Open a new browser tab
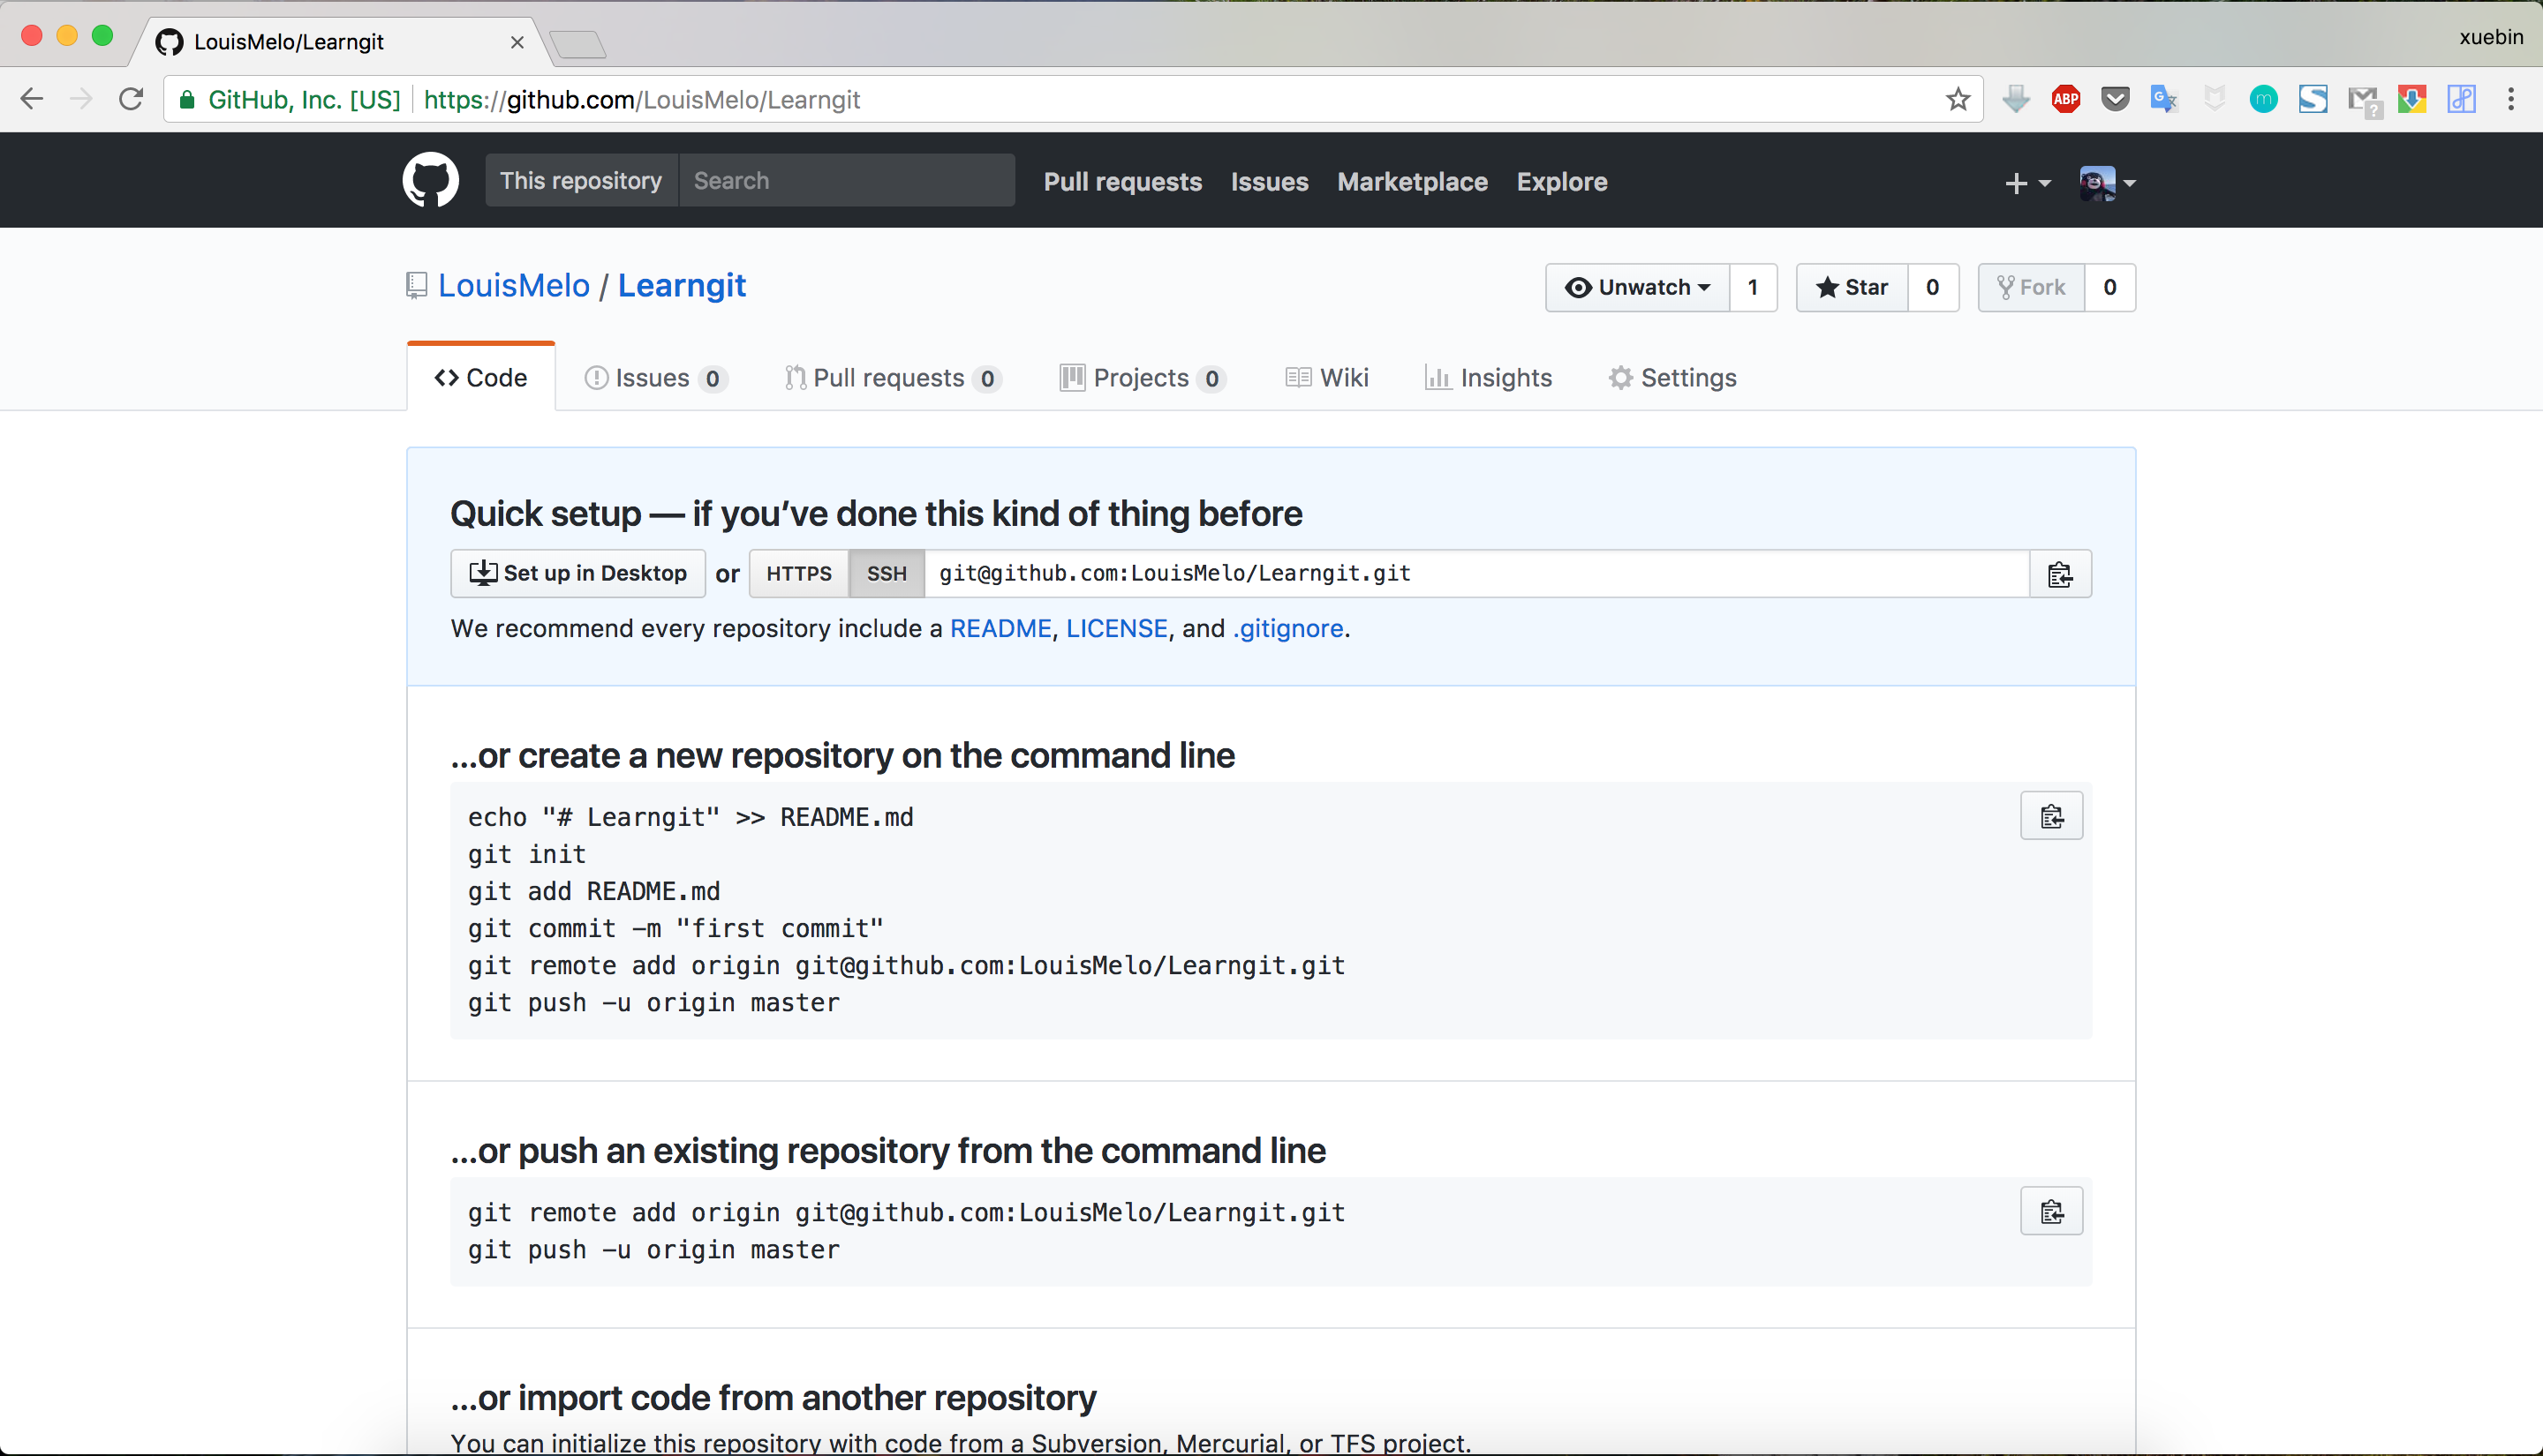The height and width of the screenshot is (1456, 2543). tap(578, 44)
